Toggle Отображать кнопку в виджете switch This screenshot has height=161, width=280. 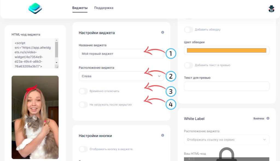[x=83, y=149]
